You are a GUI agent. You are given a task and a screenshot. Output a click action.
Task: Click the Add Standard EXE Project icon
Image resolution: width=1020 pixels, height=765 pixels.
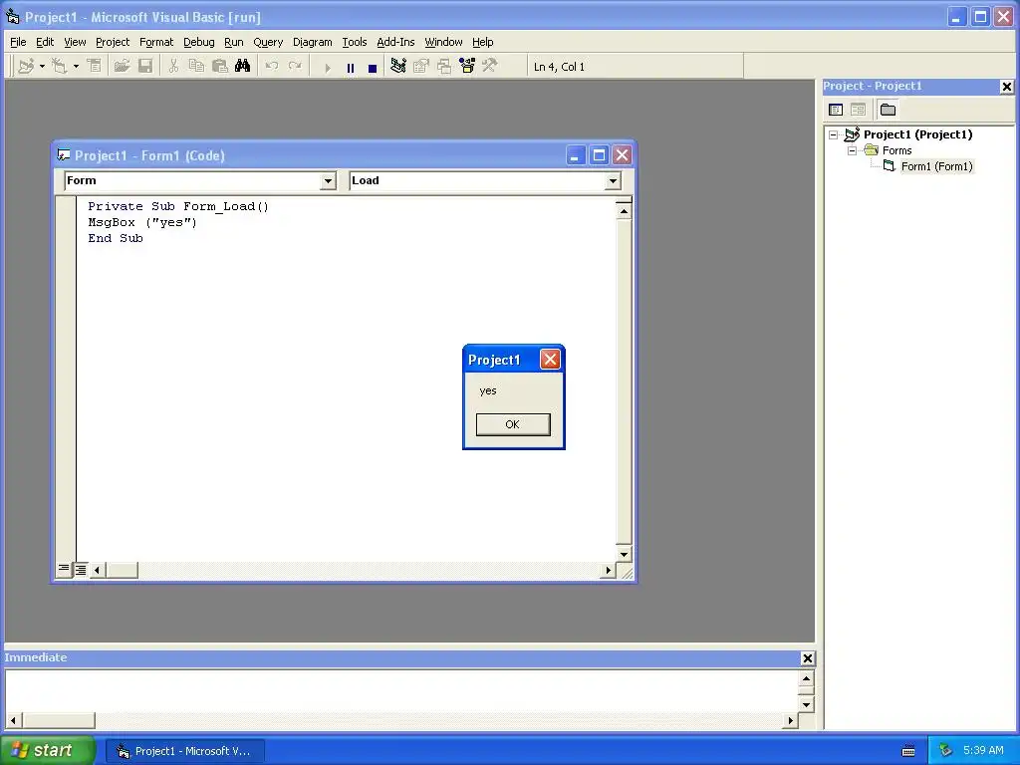[26, 67]
